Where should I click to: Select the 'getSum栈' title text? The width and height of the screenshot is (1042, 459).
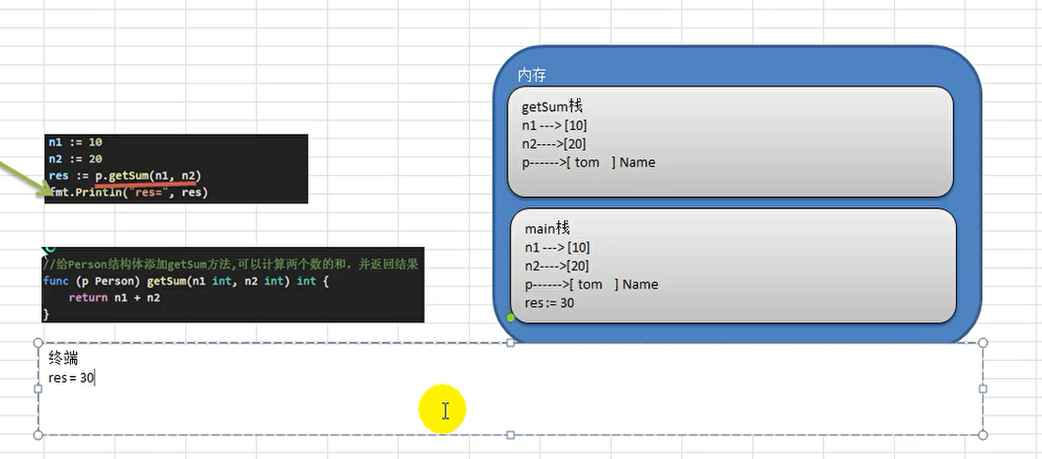click(552, 106)
